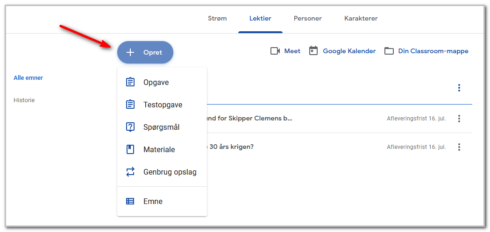Open Din Classroom-mappe link

coord(433,51)
